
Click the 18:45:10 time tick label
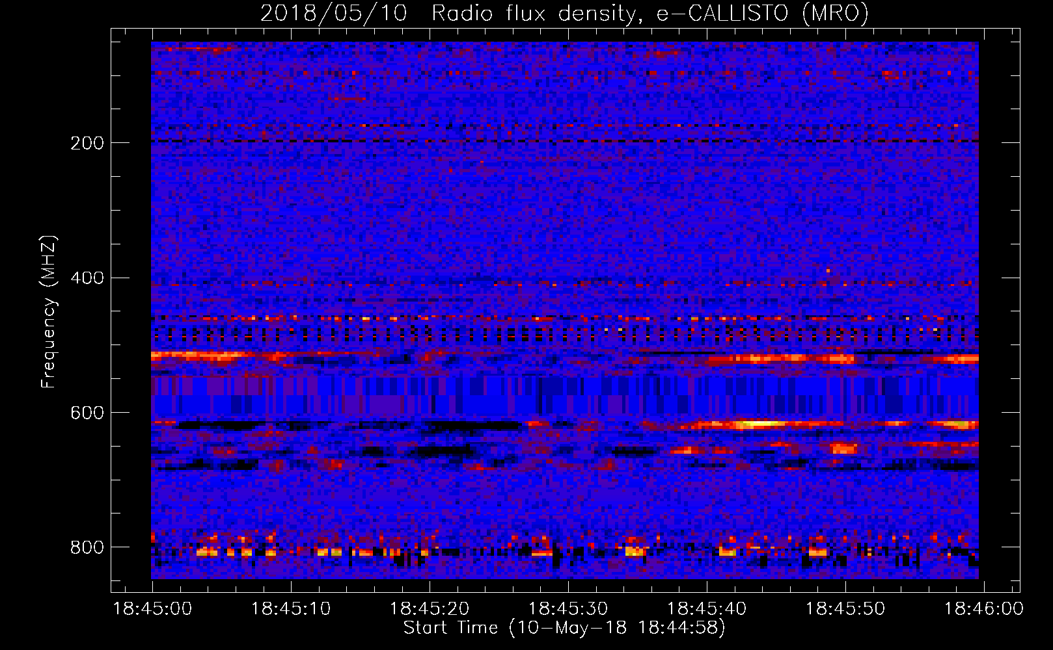(x=291, y=609)
